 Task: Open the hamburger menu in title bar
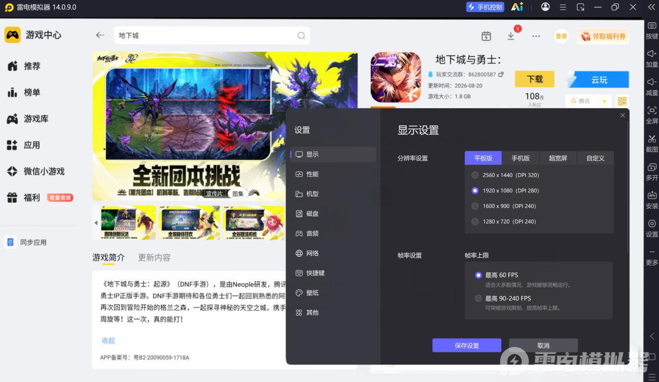pyautogui.click(x=563, y=7)
